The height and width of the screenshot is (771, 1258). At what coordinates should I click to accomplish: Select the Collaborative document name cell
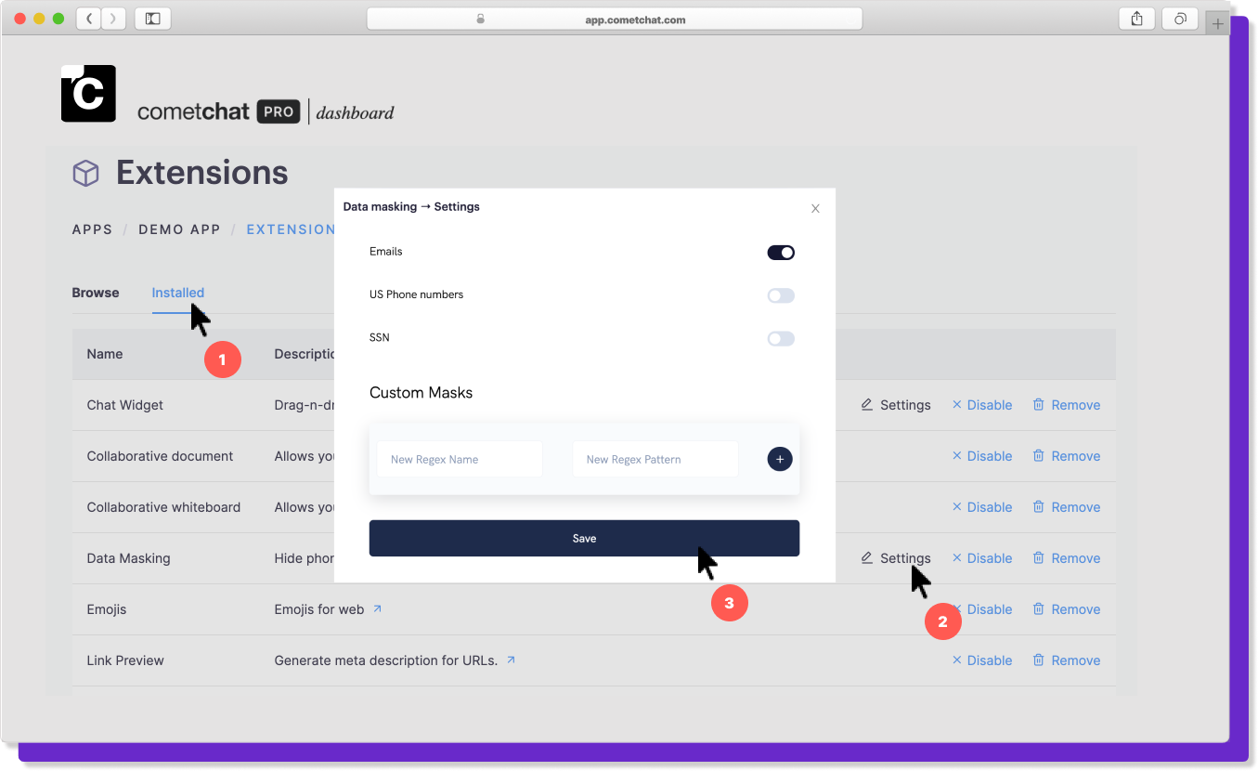coord(160,456)
